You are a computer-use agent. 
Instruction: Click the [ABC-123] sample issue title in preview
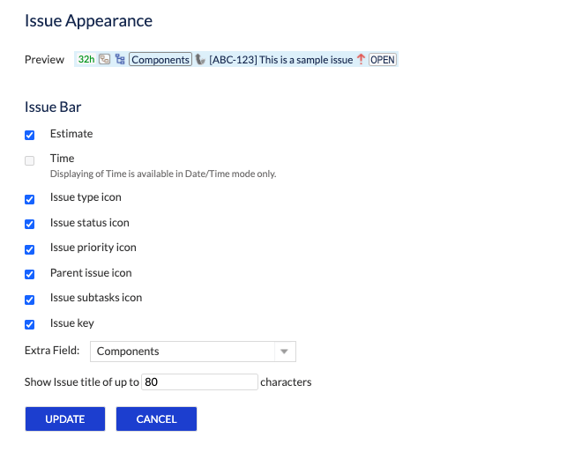280,60
